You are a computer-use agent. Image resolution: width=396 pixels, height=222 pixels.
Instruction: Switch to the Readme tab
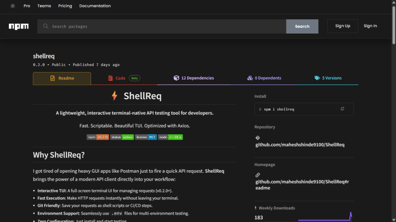pos(62,78)
